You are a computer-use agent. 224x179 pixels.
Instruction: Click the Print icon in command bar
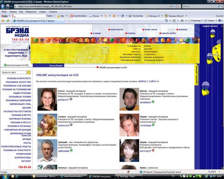[182, 21]
